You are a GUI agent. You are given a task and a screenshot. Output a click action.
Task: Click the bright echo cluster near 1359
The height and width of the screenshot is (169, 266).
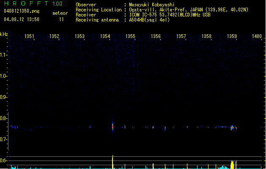coord(232,128)
